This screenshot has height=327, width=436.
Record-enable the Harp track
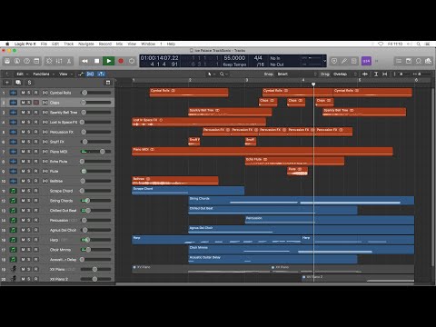pyautogui.click(x=36, y=240)
